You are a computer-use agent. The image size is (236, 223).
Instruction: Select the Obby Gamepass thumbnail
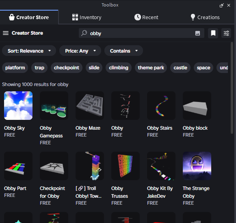pos(54,106)
